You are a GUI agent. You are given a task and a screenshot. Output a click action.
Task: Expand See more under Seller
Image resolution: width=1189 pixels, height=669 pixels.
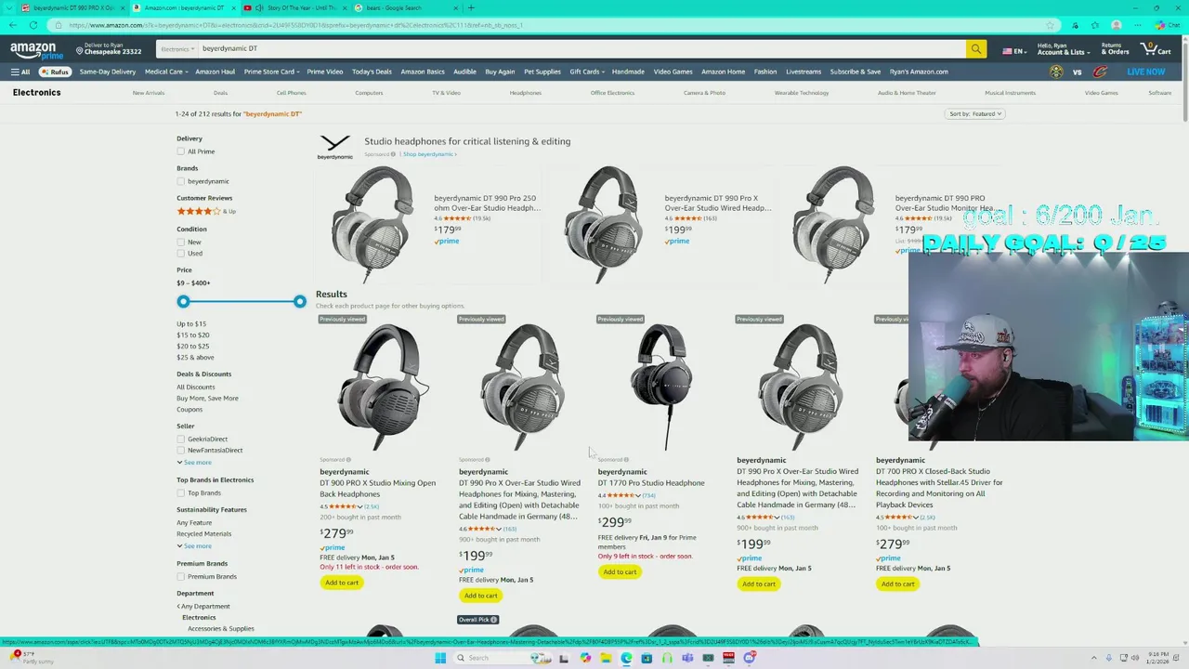pyautogui.click(x=194, y=462)
